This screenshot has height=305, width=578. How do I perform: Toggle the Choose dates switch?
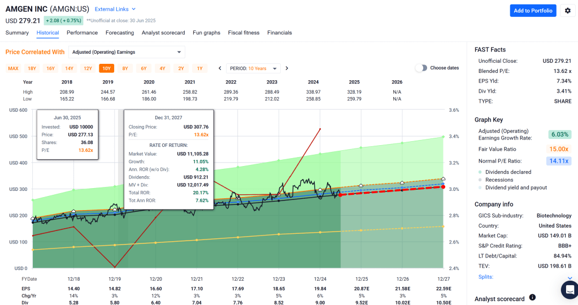click(x=421, y=68)
